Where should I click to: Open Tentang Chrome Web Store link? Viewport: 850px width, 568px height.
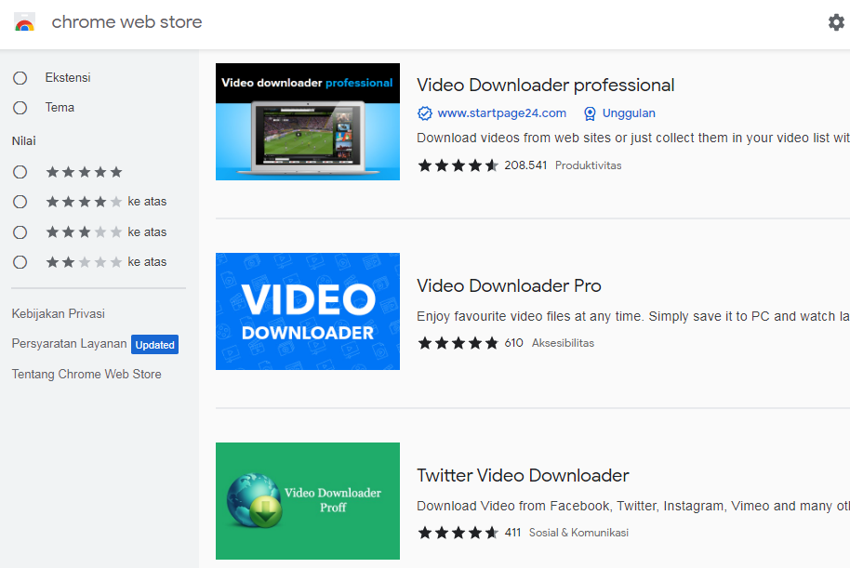[86, 375]
